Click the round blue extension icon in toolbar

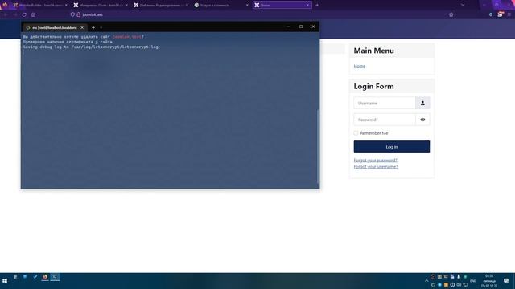tap(491, 14)
